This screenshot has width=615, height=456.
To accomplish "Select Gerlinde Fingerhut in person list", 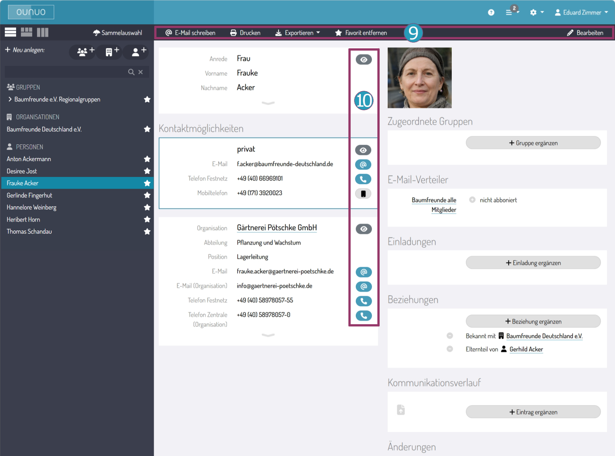I will click(x=29, y=195).
